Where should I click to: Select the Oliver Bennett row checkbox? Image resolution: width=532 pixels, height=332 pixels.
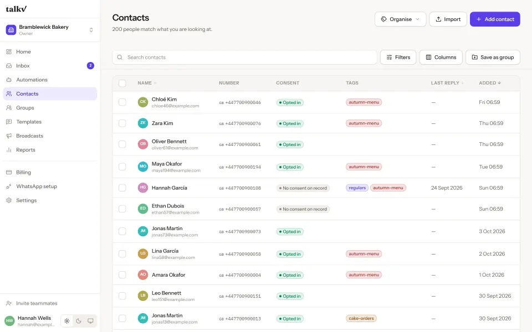pyautogui.click(x=122, y=144)
